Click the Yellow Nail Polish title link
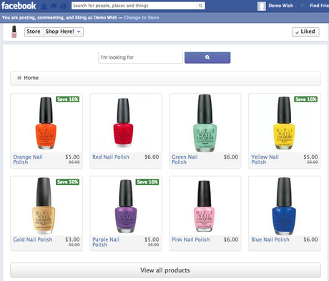329x281 pixels. (265, 159)
